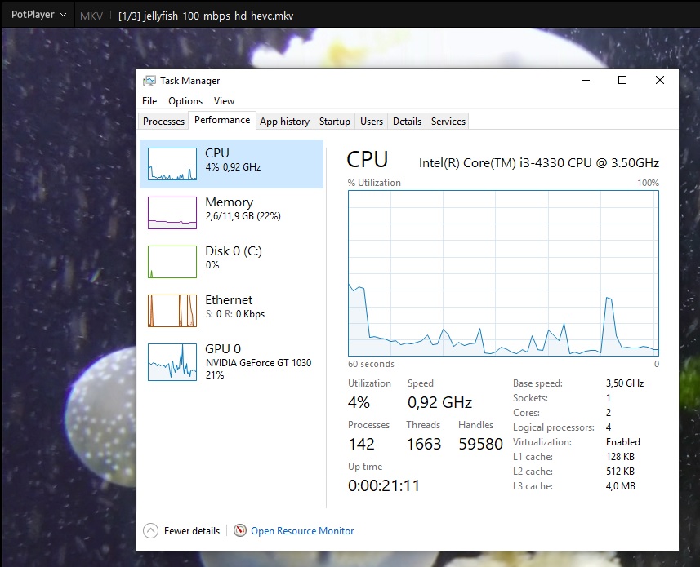700x567 pixels.
Task: Click the NVIDIA GeForce GT 1030 label
Action: tap(258, 363)
